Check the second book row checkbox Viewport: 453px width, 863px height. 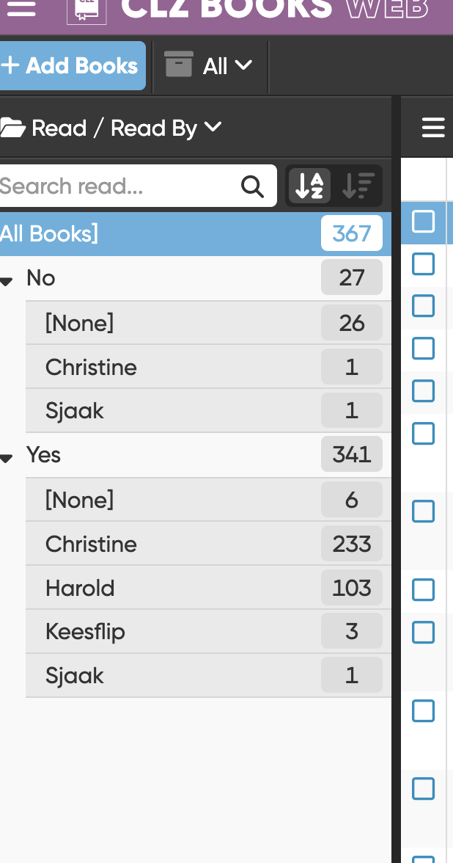tap(424, 305)
